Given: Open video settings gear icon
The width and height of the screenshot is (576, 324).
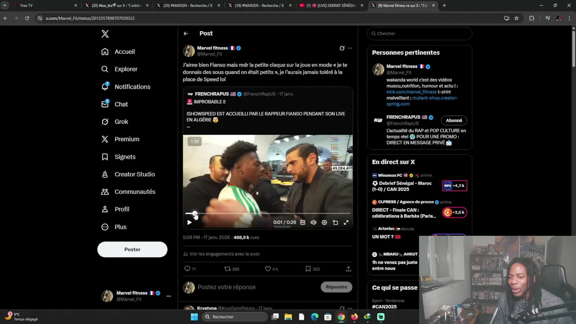Looking at the screenshot, I should 324,222.
